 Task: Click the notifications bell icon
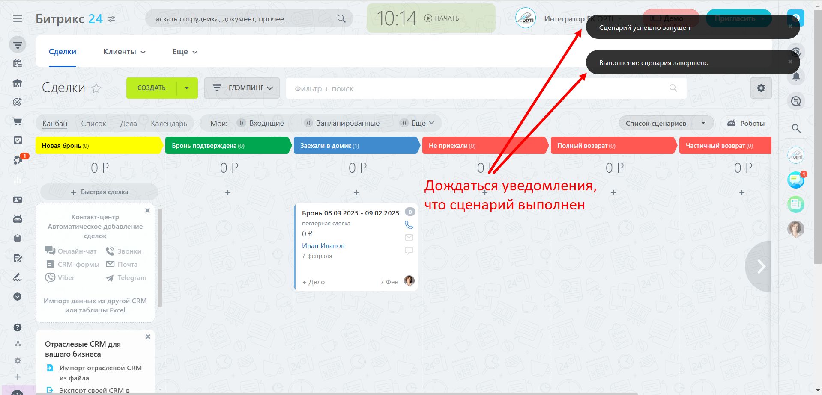[796, 77]
